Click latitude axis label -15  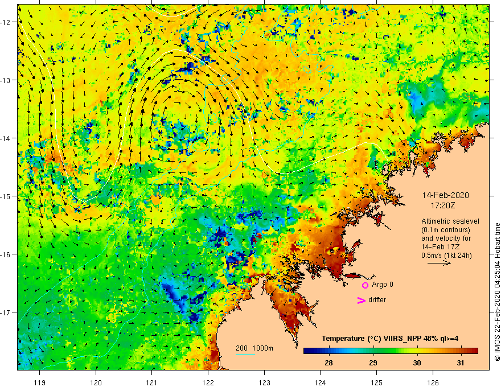click(6, 196)
